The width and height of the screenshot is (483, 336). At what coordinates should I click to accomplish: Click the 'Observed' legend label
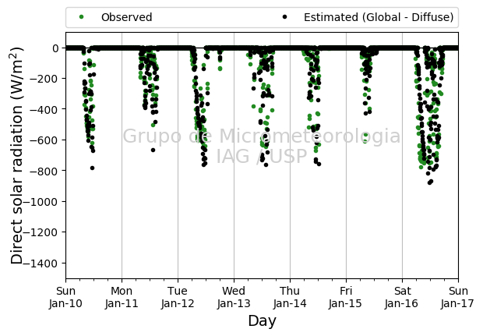(x=127, y=17)
